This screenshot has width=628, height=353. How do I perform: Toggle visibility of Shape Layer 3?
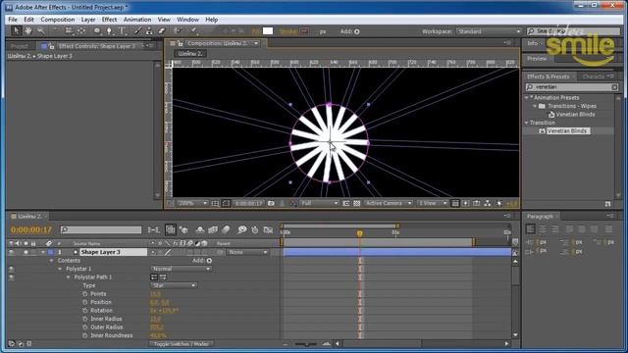pyautogui.click(x=11, y=252)
